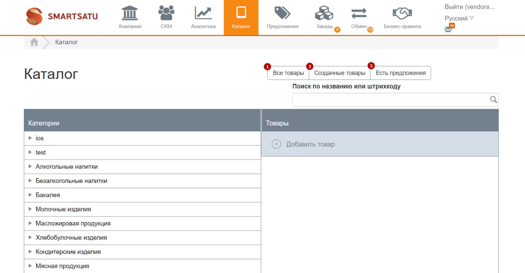This screenshot has height=273, width=525.
Task: Select the Мясная продукция row text
Action: tap(62, 266)
